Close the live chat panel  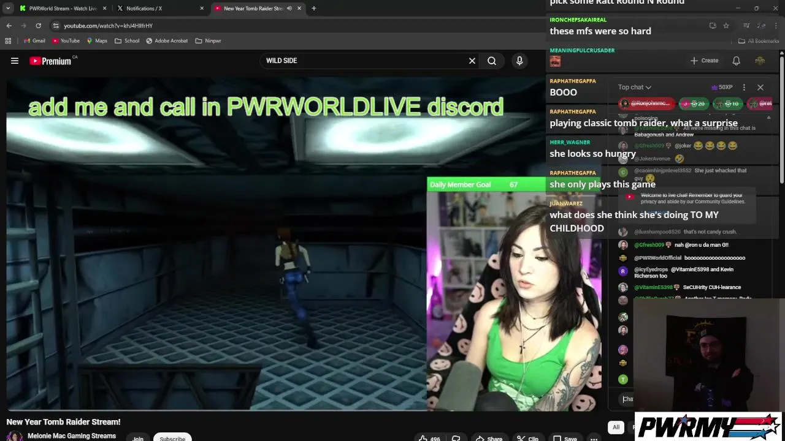click(760, 87)
